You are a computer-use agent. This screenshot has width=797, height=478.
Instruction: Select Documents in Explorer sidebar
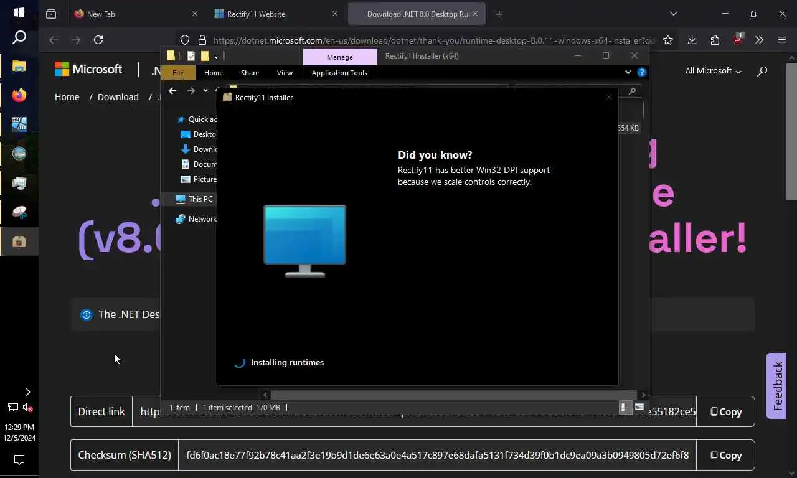(x=198, y=164)
